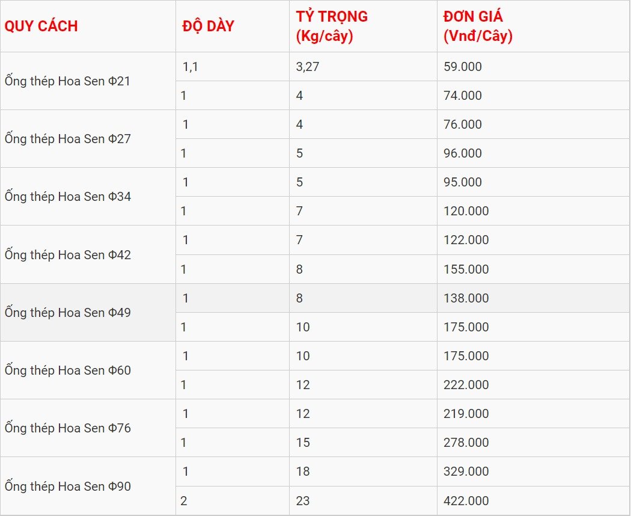Viewport: 631px width, 516px height.
Task: Click the 422.000 price cell
Action: coord(533,501)
